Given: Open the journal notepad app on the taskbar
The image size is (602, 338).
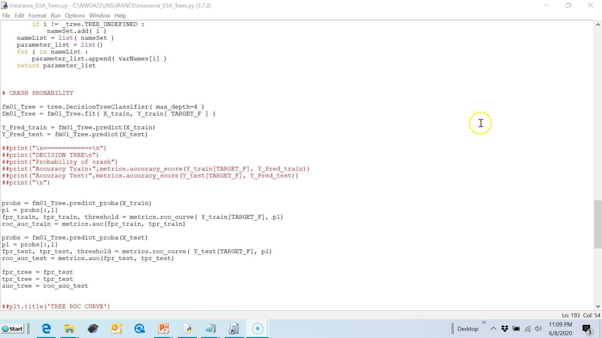Looking at the screenshot, I should coord(210,329).
